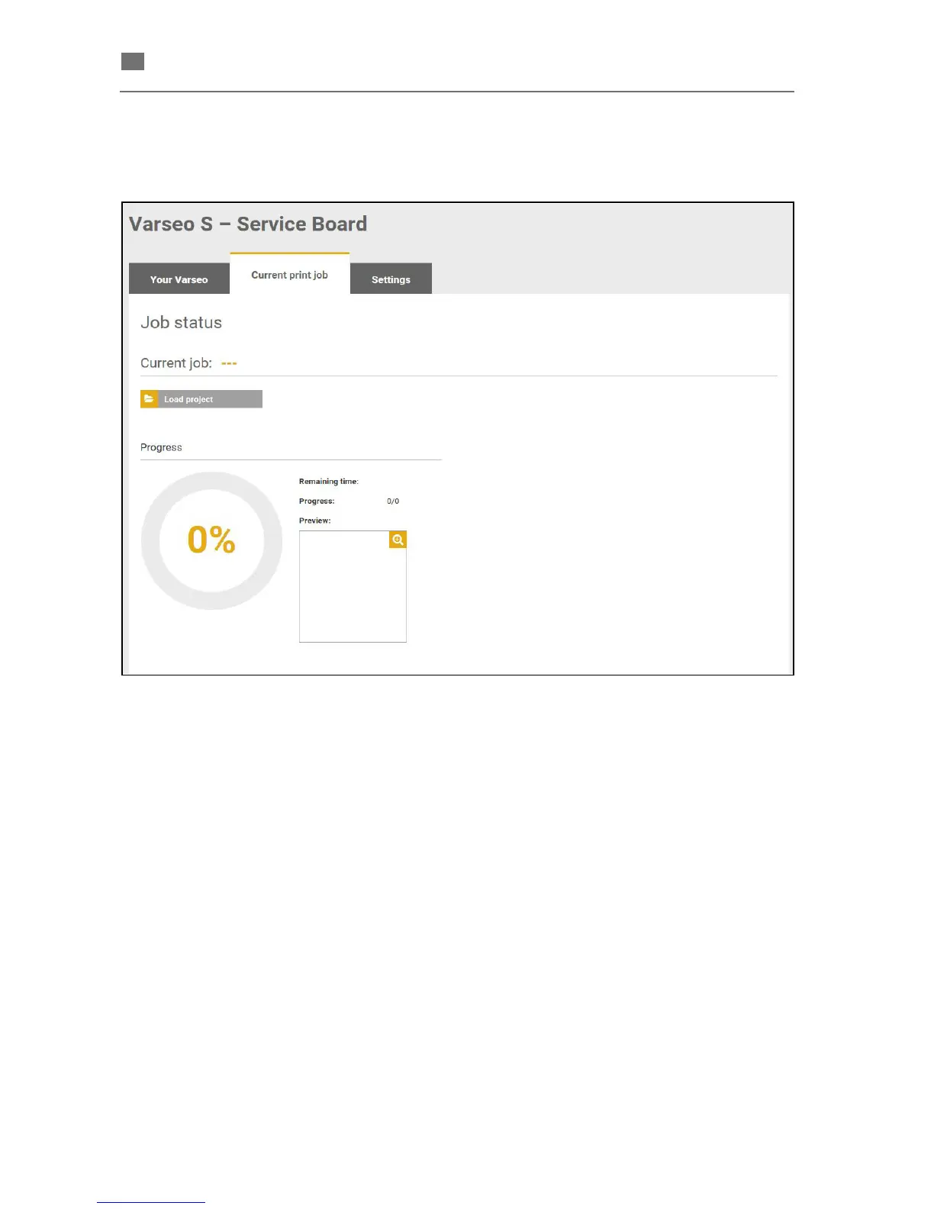Click the empty preview image box
This screenshot has width=934, height=1209.
(x=353, y=586)
